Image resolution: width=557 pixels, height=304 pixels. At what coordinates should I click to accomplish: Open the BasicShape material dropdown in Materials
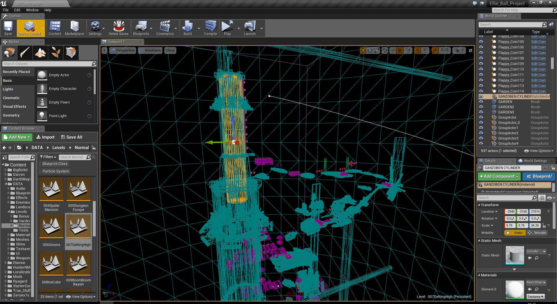[x=536, y=282]
